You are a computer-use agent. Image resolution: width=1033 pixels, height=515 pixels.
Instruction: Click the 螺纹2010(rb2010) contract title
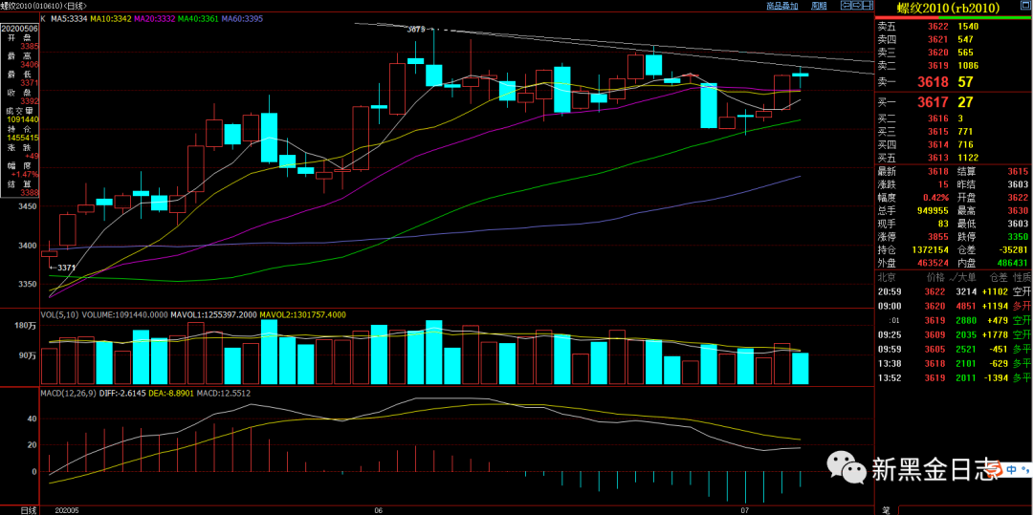(947, 8)
